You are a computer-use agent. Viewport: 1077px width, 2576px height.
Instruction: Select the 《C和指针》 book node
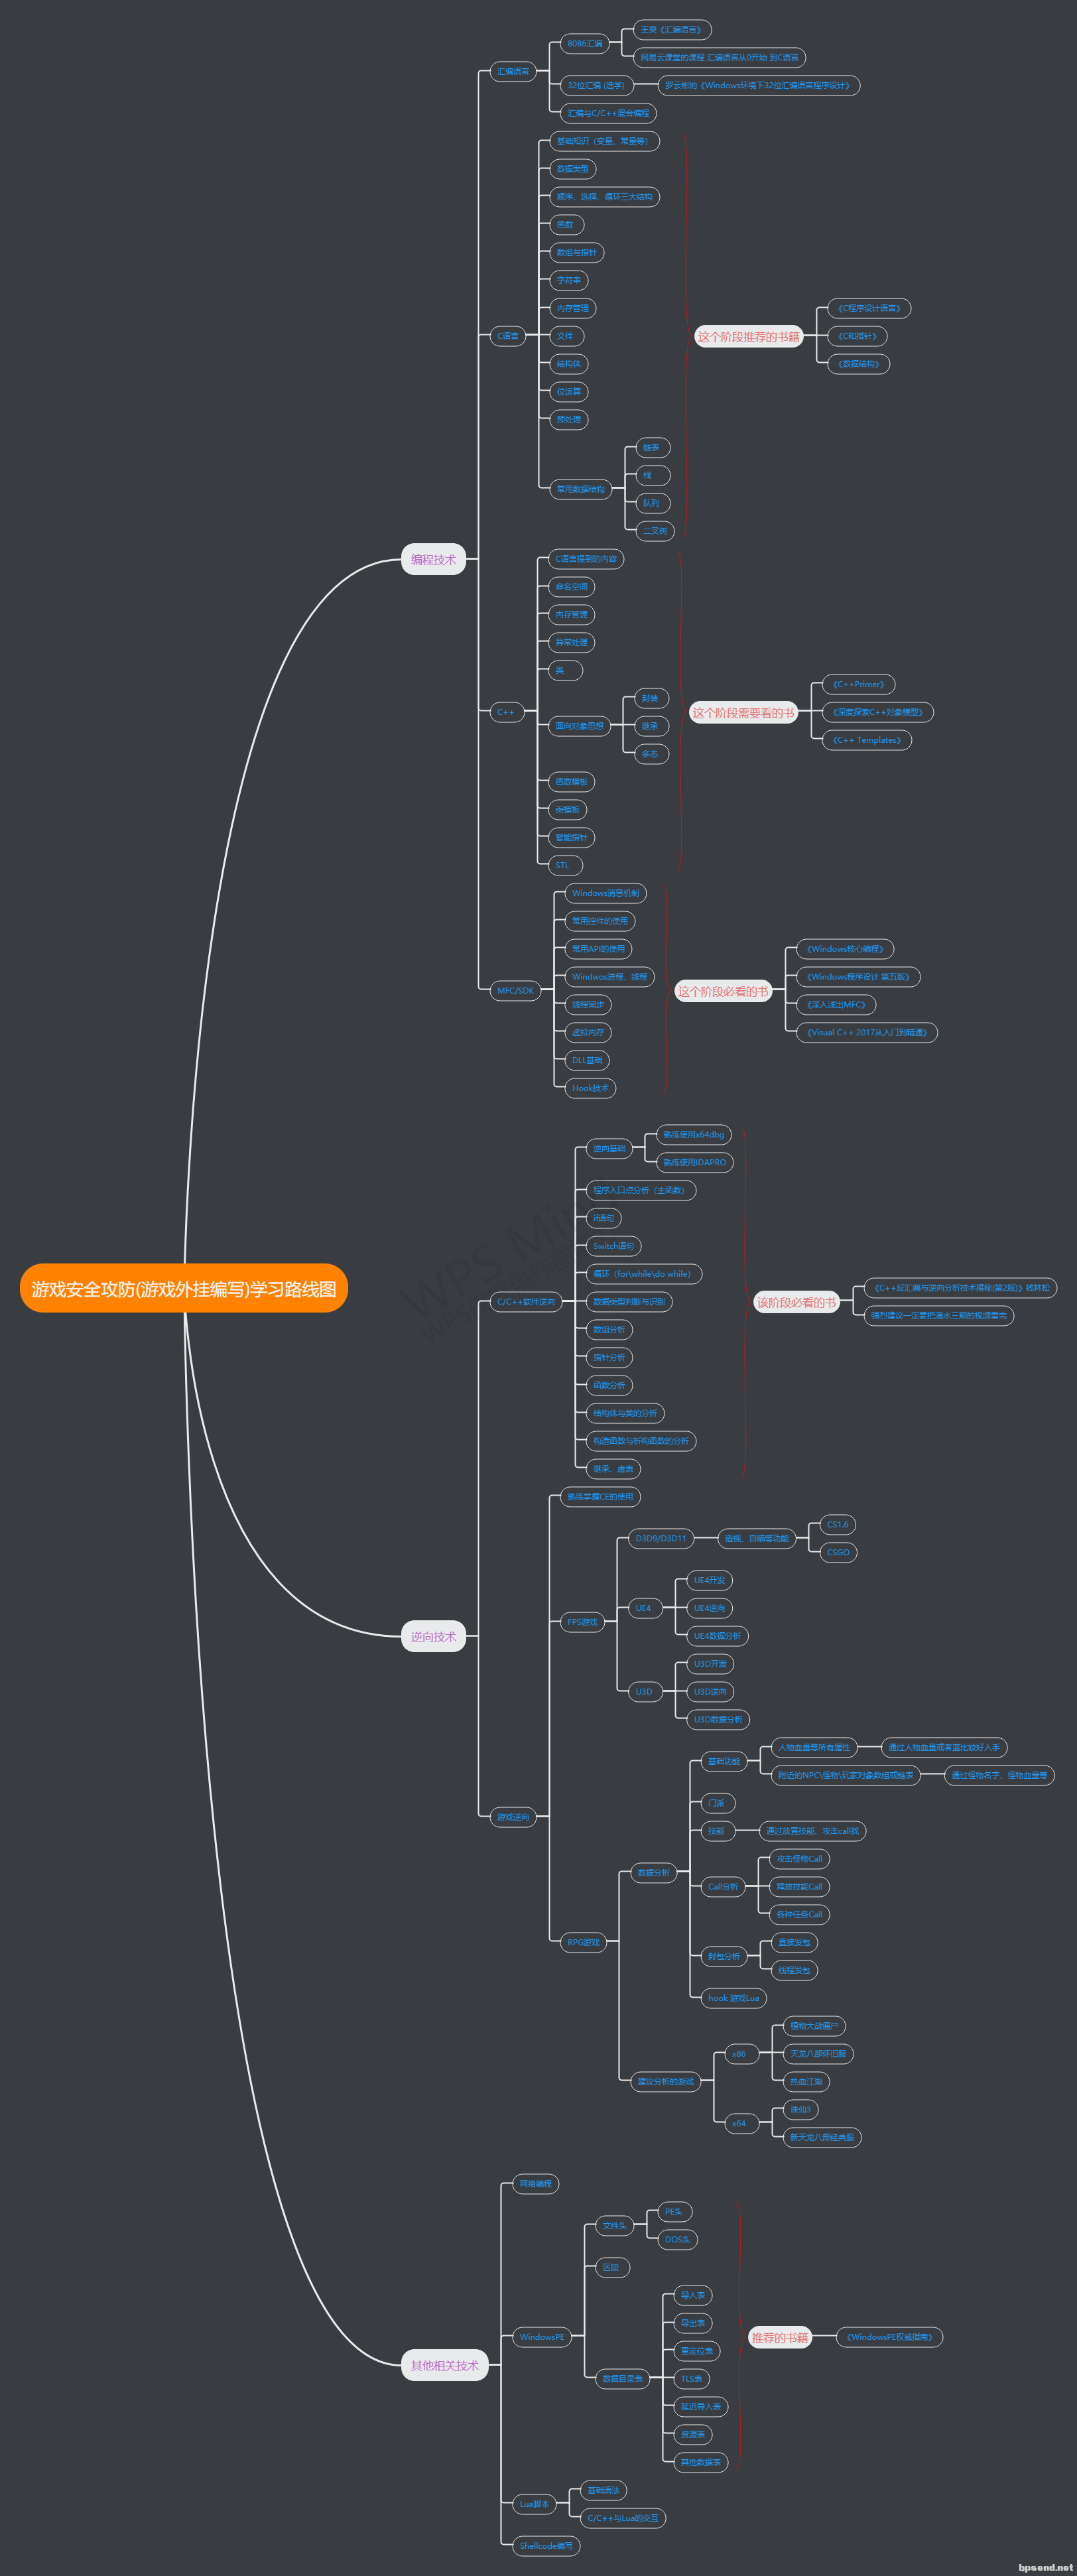point(858,336)
